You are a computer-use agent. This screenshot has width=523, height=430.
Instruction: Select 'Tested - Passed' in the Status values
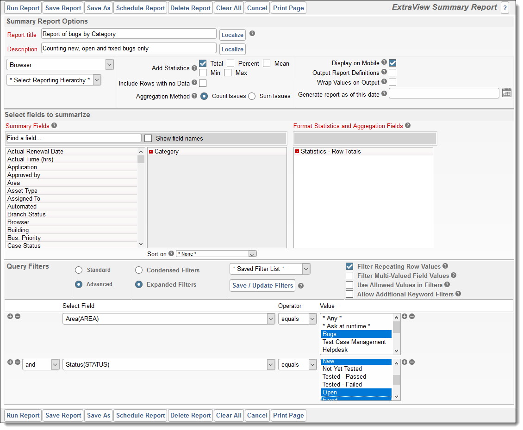tap(356, 377)
